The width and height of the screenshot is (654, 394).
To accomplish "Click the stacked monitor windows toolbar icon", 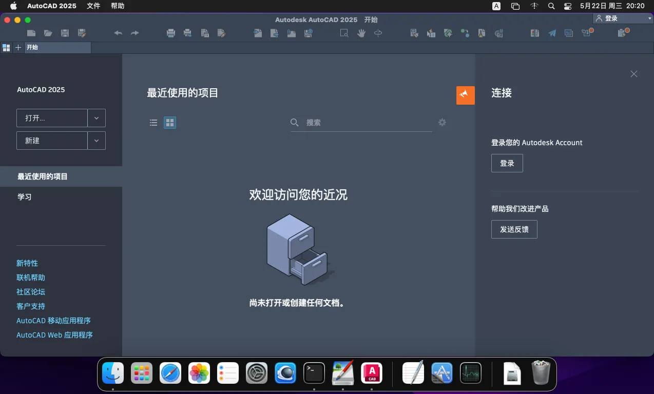I will click(568, 33).
